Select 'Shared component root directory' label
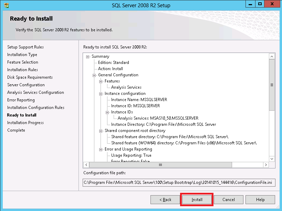The image size is (282, 211). (135, 131)
